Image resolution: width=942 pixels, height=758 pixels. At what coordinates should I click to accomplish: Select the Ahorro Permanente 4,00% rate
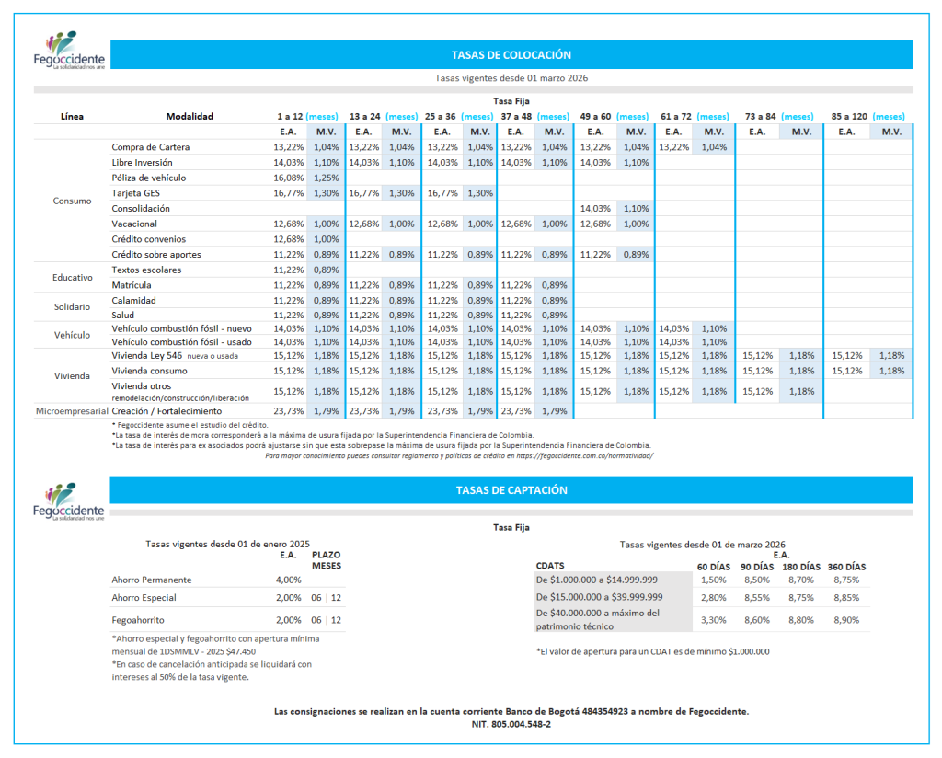coord(288,580)
